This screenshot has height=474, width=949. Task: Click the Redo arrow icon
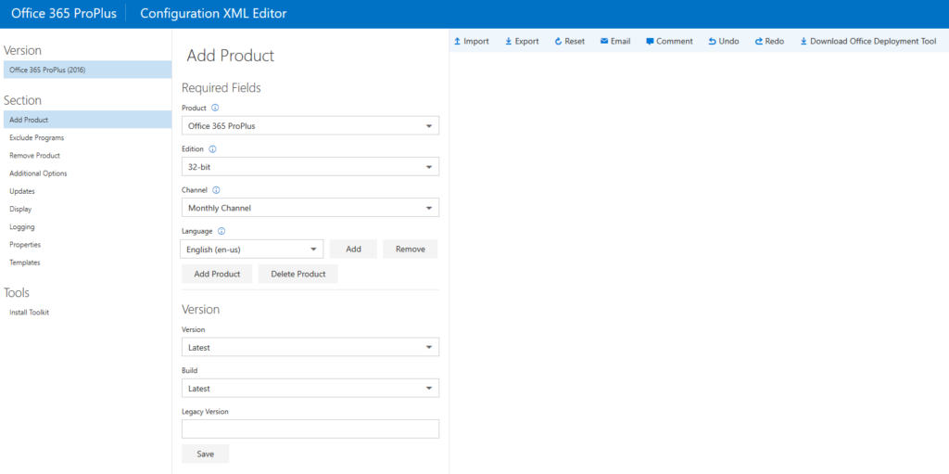click(759, 41)
